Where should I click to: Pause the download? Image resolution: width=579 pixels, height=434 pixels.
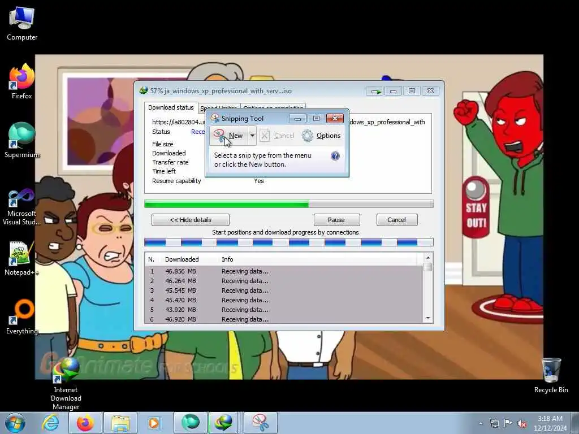(336, 220)
